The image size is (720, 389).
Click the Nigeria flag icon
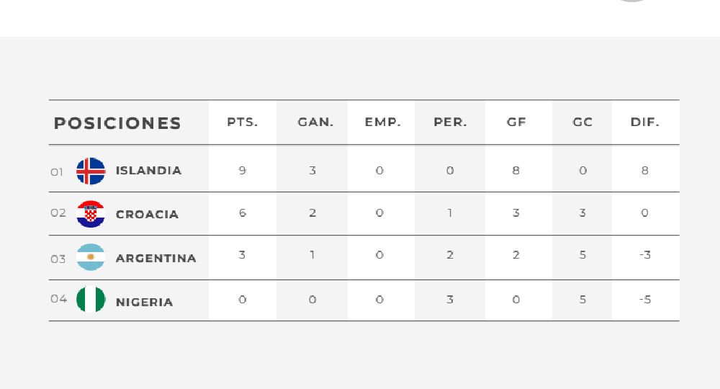pyautogui.click(x=91, y=300)
